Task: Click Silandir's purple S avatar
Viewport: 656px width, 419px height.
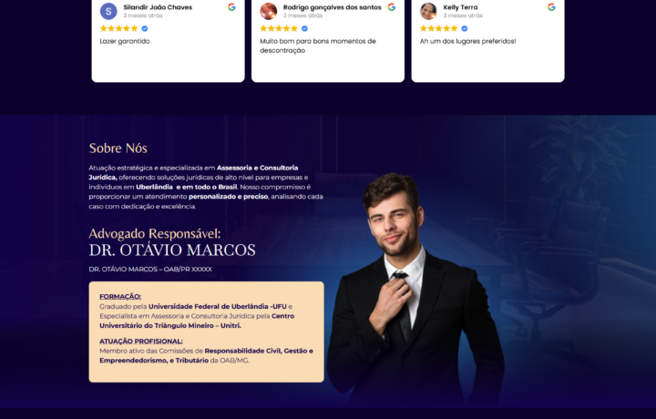Action: (x=108, y=11)
